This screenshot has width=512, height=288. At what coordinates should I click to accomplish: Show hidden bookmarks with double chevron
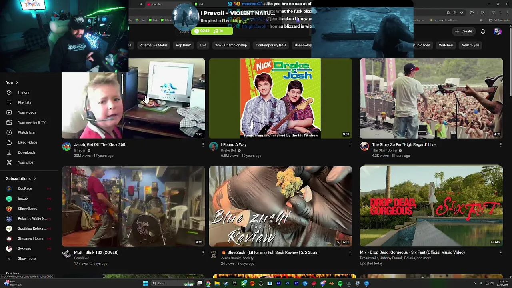481,20
